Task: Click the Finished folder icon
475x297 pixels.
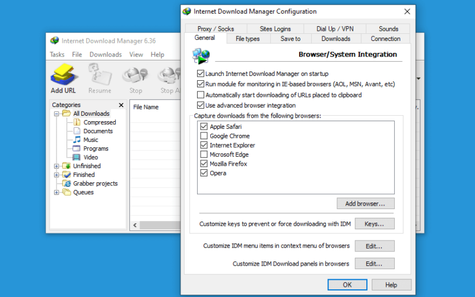Action: [x=66, y=175]
